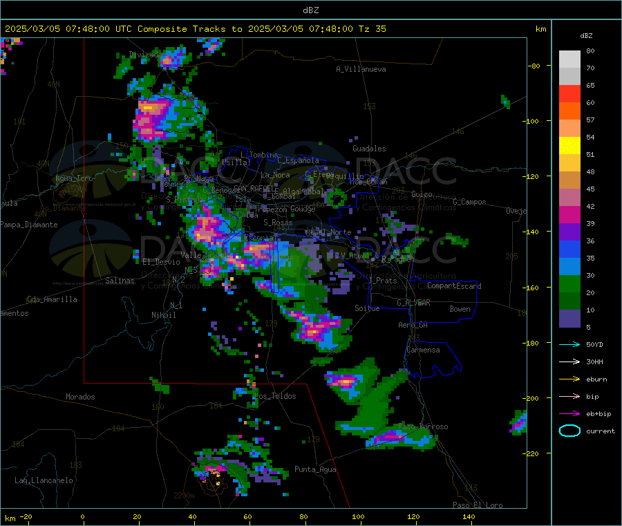Click the dBZ title at top

[310, 10]
